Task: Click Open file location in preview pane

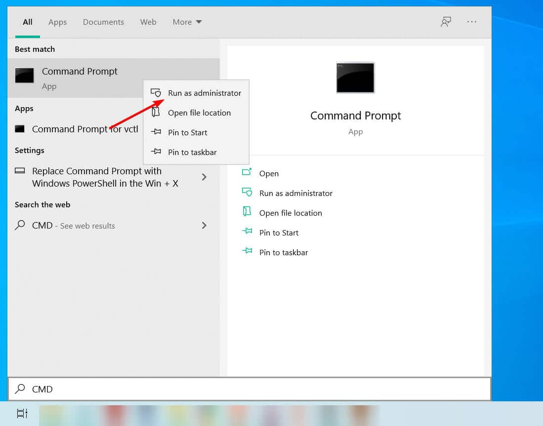Action: [x=291, y=213]
